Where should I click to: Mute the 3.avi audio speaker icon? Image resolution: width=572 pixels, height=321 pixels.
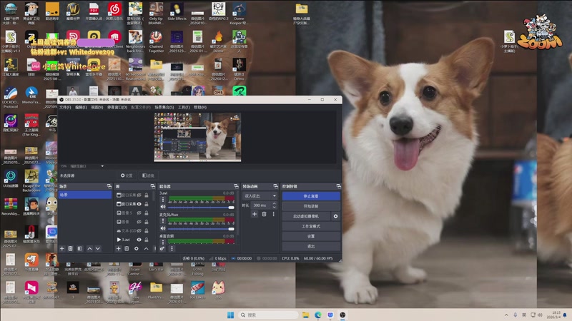(162, 207)
